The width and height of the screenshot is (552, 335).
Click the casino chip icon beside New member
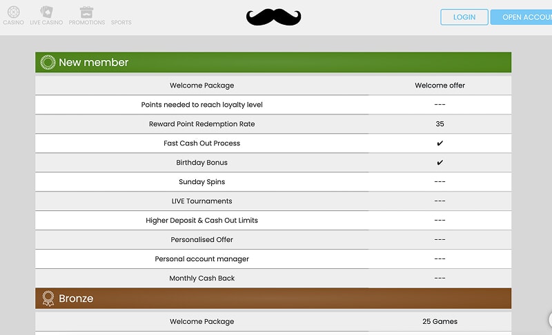click(x=48, y=62)
